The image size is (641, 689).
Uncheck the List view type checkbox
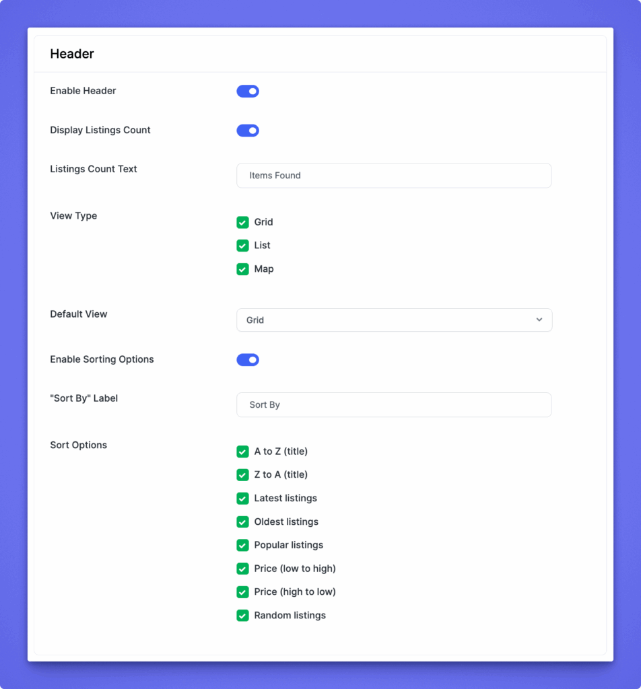pyautogui.click(x=243, y=246)
